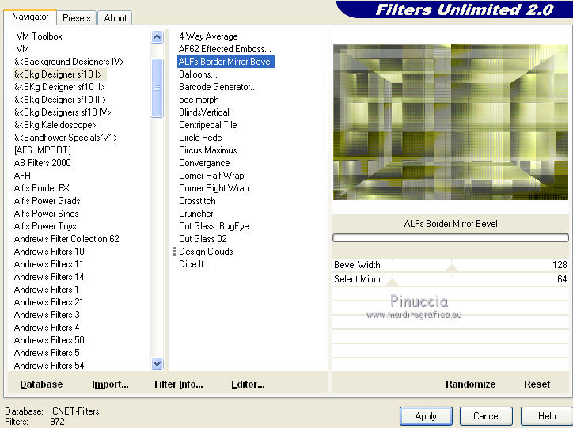Reset the filter settings

pos(537,384)
